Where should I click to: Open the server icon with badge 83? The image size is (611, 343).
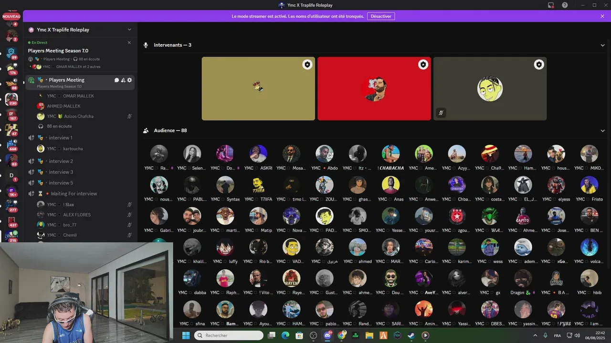pos(11,160)
